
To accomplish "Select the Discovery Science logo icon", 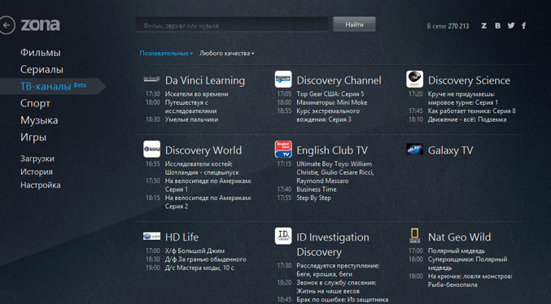I will tap(414, 80).
